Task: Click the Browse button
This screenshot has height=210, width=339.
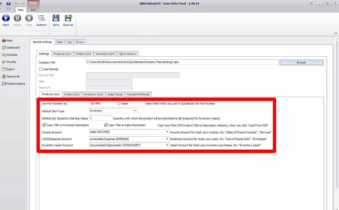Action: click(x=301, y=62)
